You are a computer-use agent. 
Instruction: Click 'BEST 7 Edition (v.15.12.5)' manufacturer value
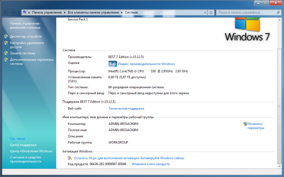[x=126, y=57]
